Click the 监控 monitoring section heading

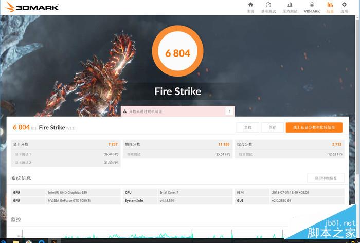pyautogui.click(x=16, y=219)
